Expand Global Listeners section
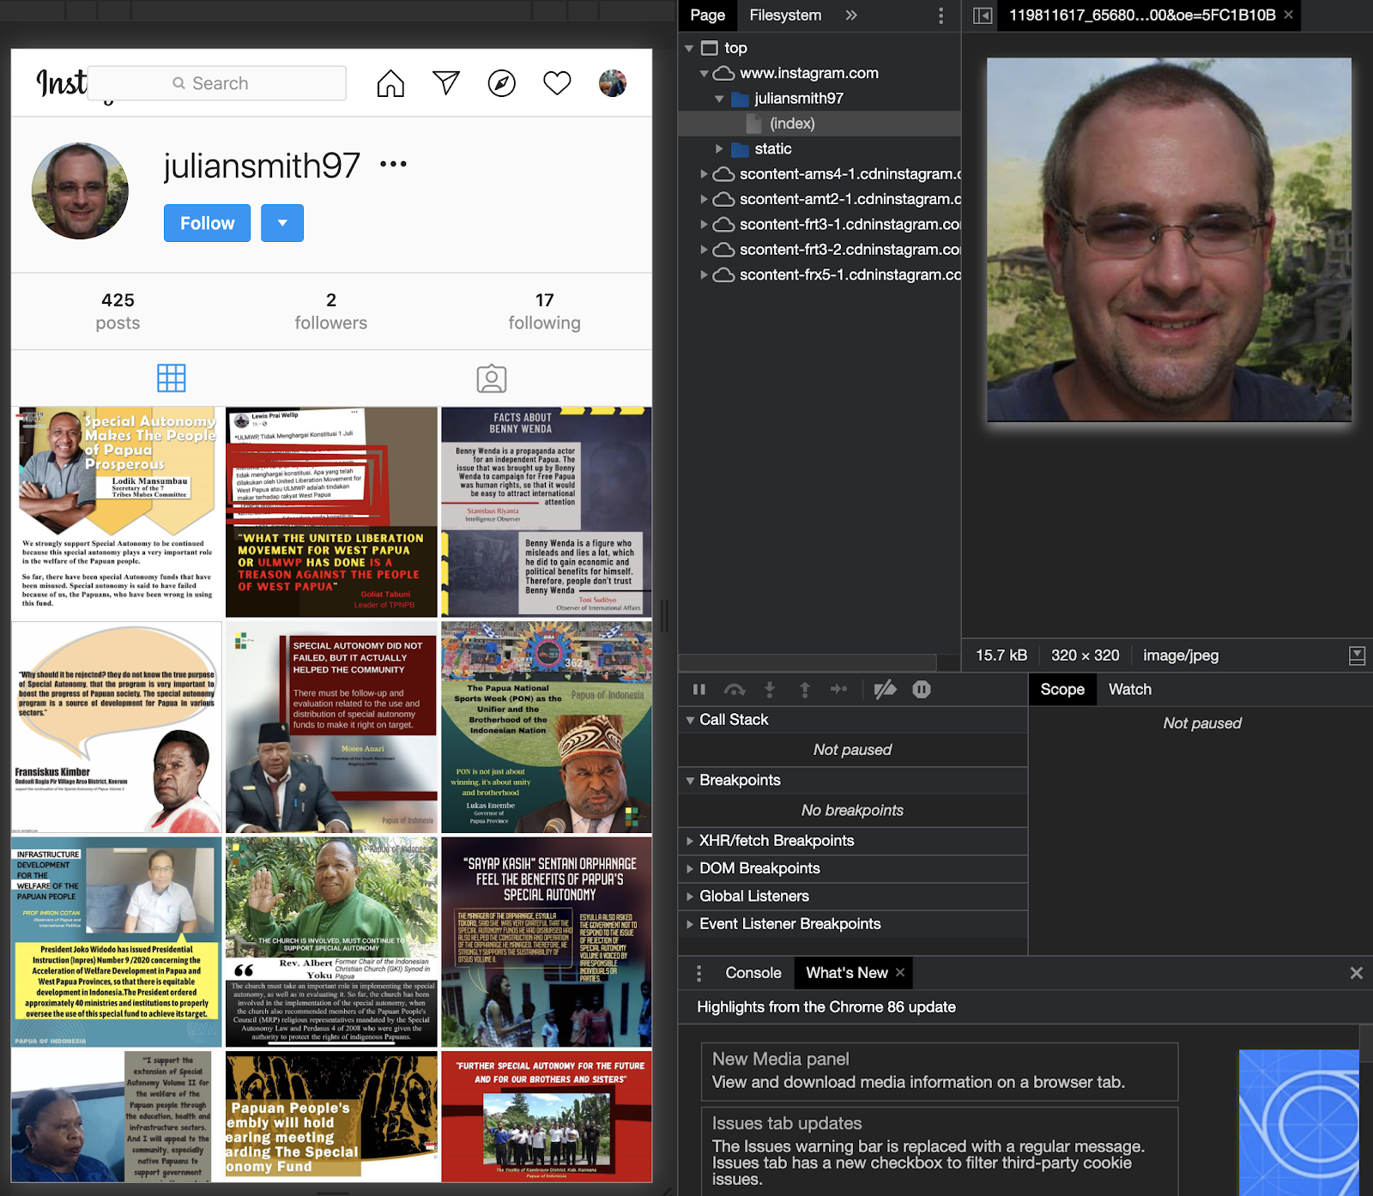This screenshot has width=1373, height=1196. point(852,896)
